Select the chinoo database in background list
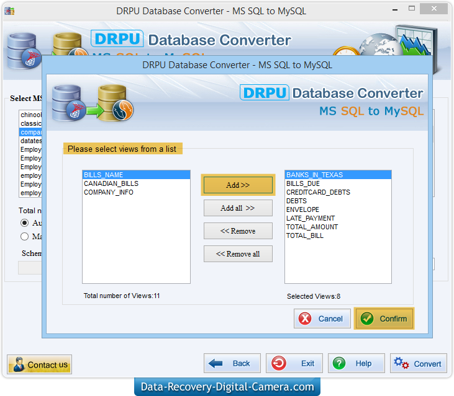The image size is (454, 396). pyautogui.click(x=30, y=115)
